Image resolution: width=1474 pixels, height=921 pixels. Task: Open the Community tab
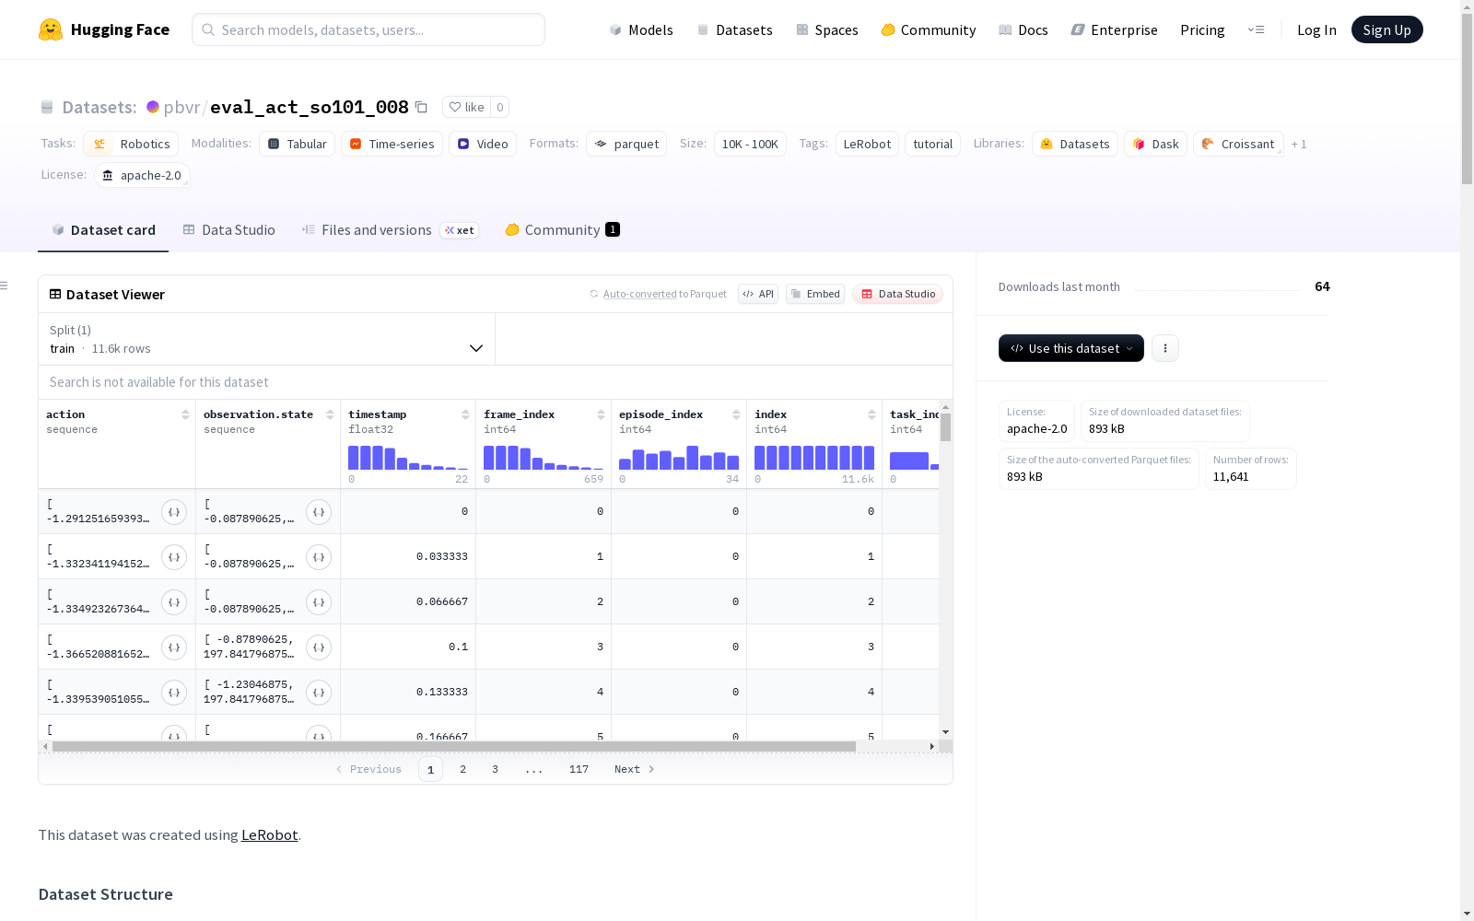coord(562,230)
